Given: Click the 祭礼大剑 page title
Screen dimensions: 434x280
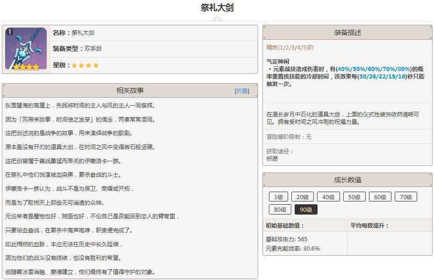Looking at the screenshot, I should pyautogui.click(x=217, y=7).
